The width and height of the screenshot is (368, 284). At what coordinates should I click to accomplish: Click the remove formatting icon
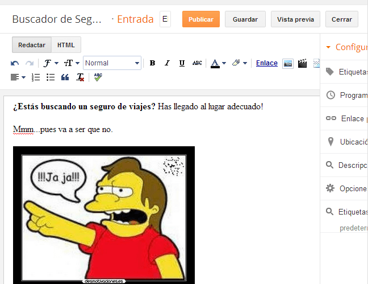coord(80,77)
